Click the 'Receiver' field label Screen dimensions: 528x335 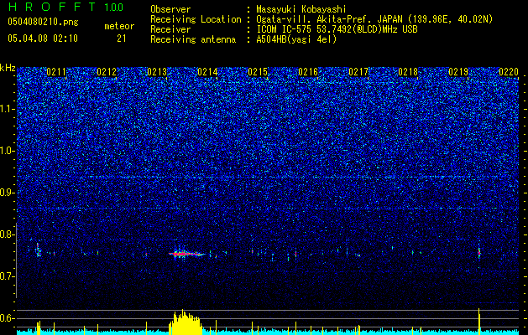click(170, 29)
